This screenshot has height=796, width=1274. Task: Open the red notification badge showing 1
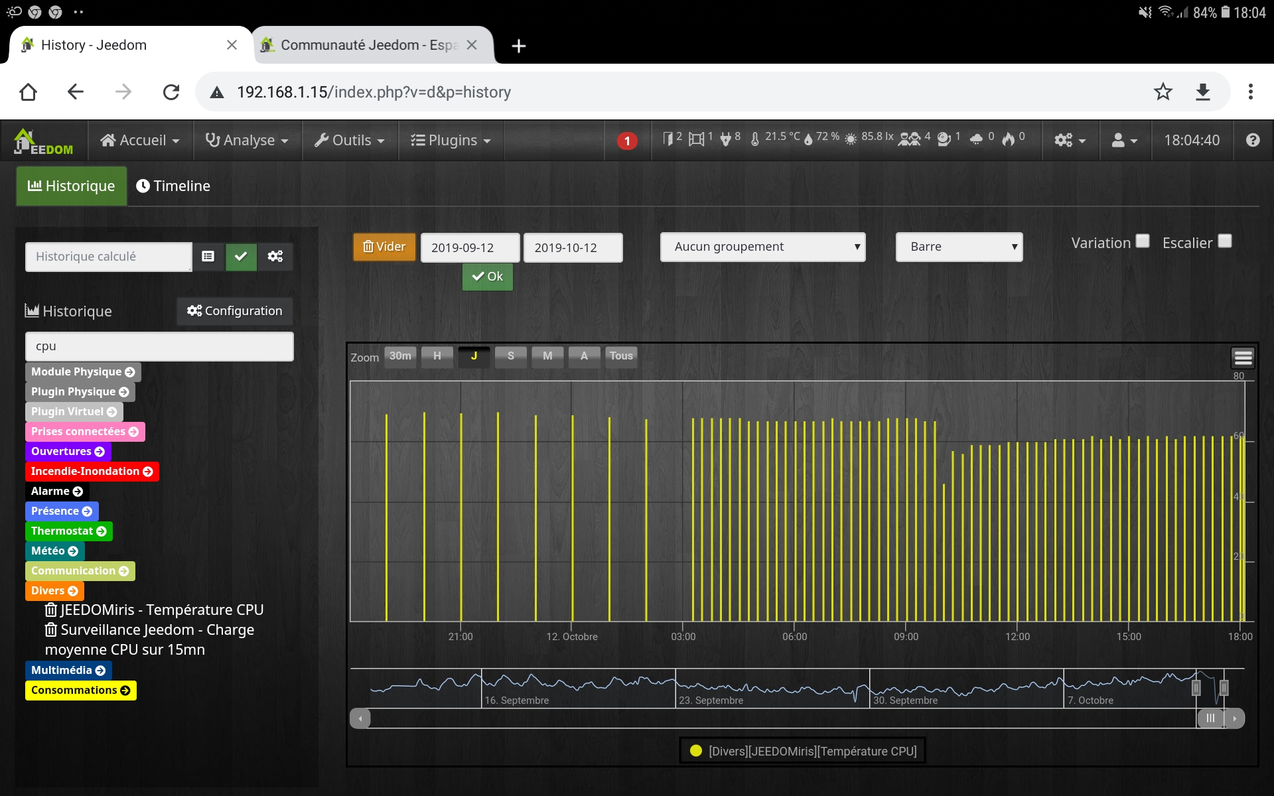627,141
